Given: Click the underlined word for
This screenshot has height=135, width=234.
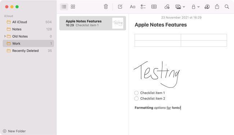Looking at the screenshot, I should pos(168,108).
